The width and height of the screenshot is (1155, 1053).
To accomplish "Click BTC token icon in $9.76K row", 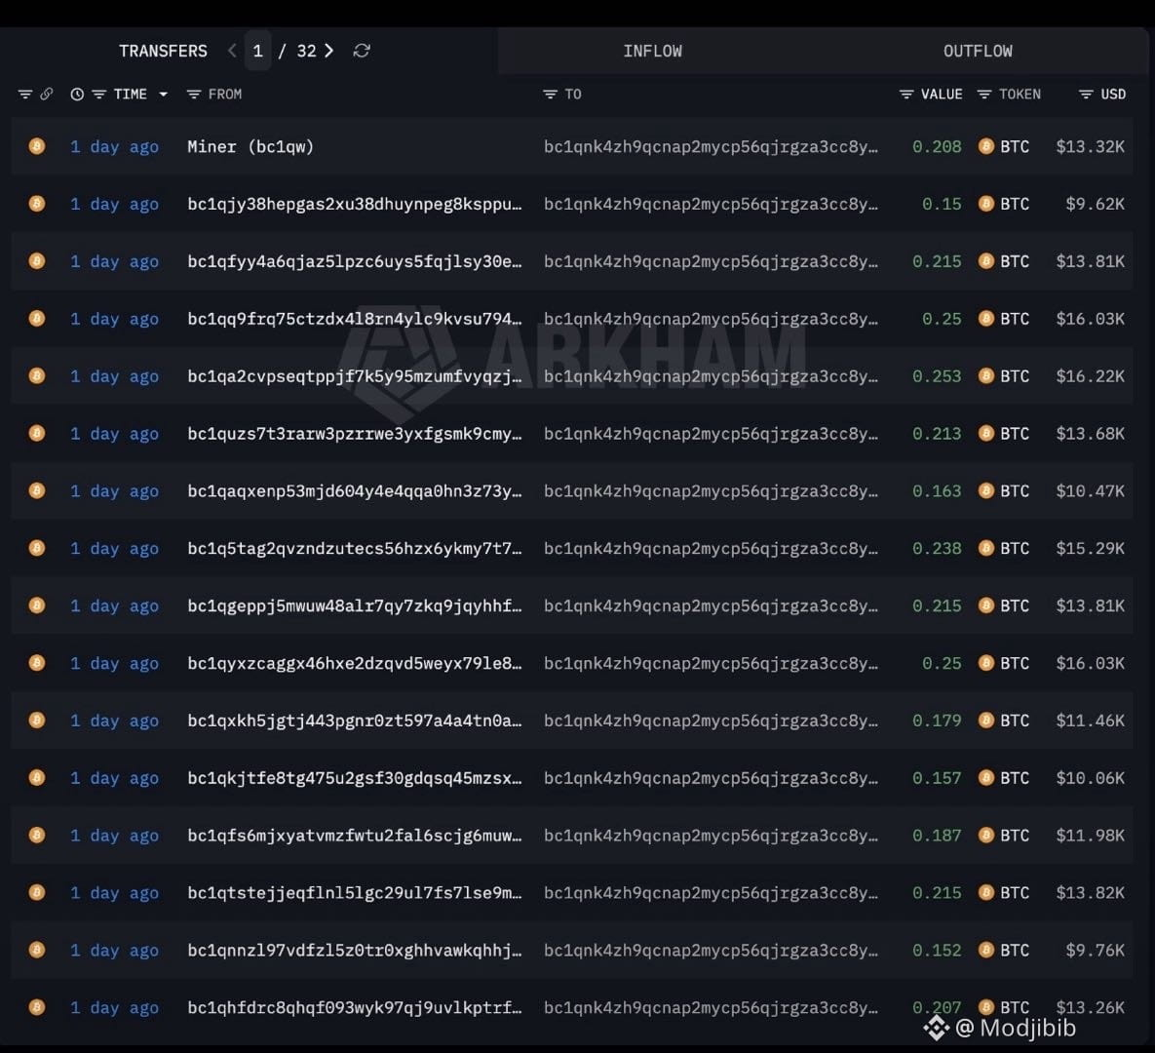I will (x=986, y=950).
